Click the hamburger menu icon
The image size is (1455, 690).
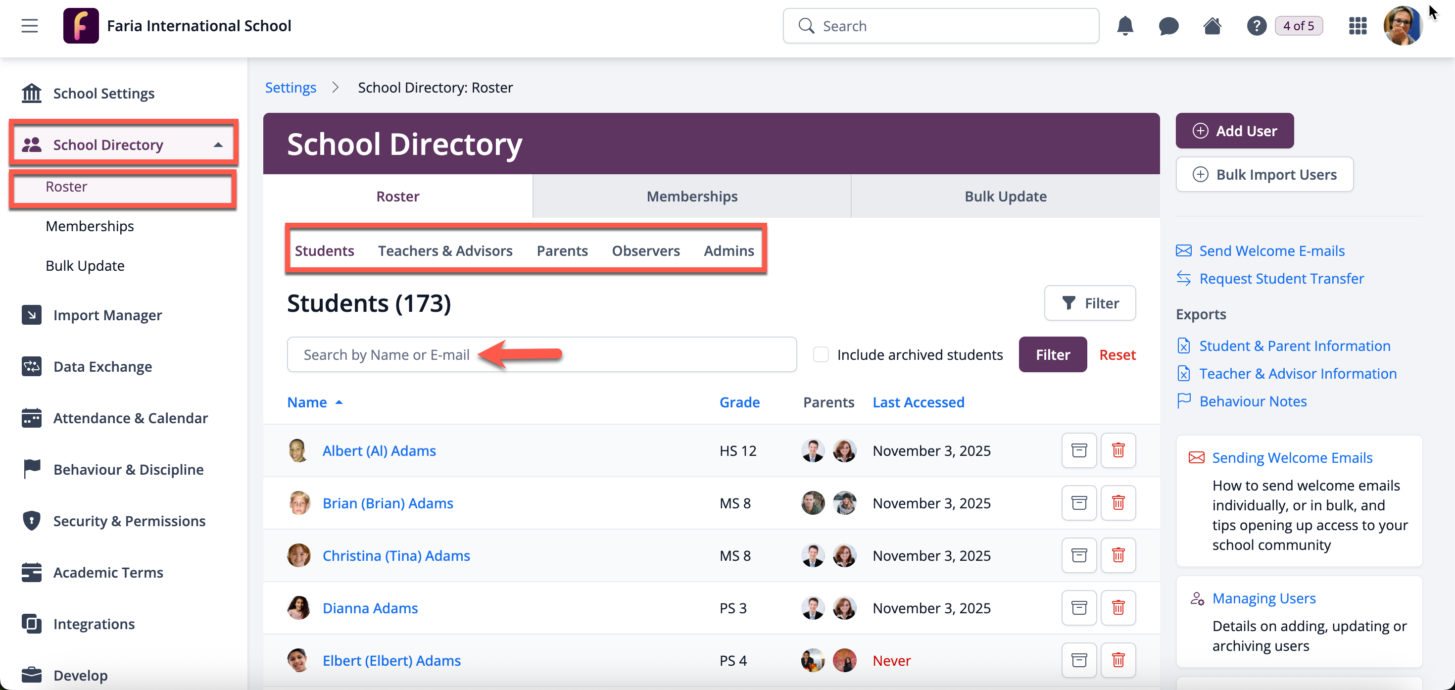(29, 26)
